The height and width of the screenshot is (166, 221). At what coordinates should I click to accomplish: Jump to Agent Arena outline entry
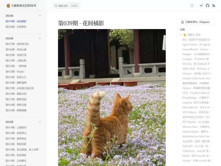click(197, 45)
